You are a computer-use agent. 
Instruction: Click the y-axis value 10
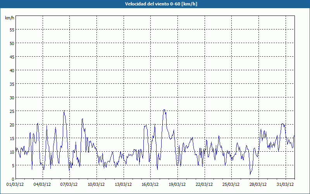12,152
